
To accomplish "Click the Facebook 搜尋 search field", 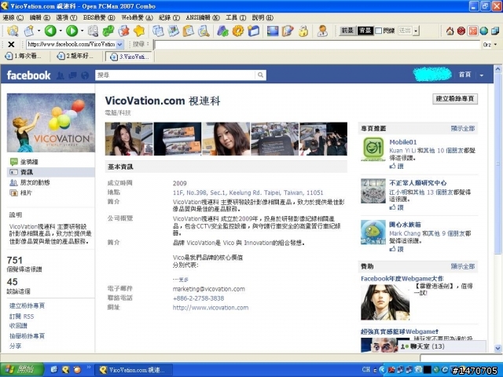I will 175,75.
